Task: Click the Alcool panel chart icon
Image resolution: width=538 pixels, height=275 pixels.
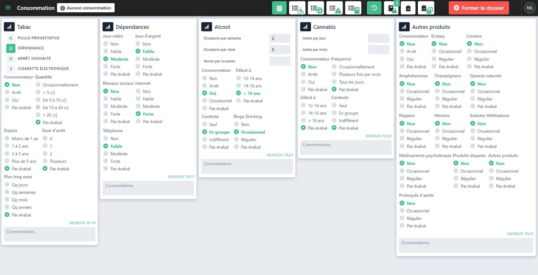Action: coord(207,27)
